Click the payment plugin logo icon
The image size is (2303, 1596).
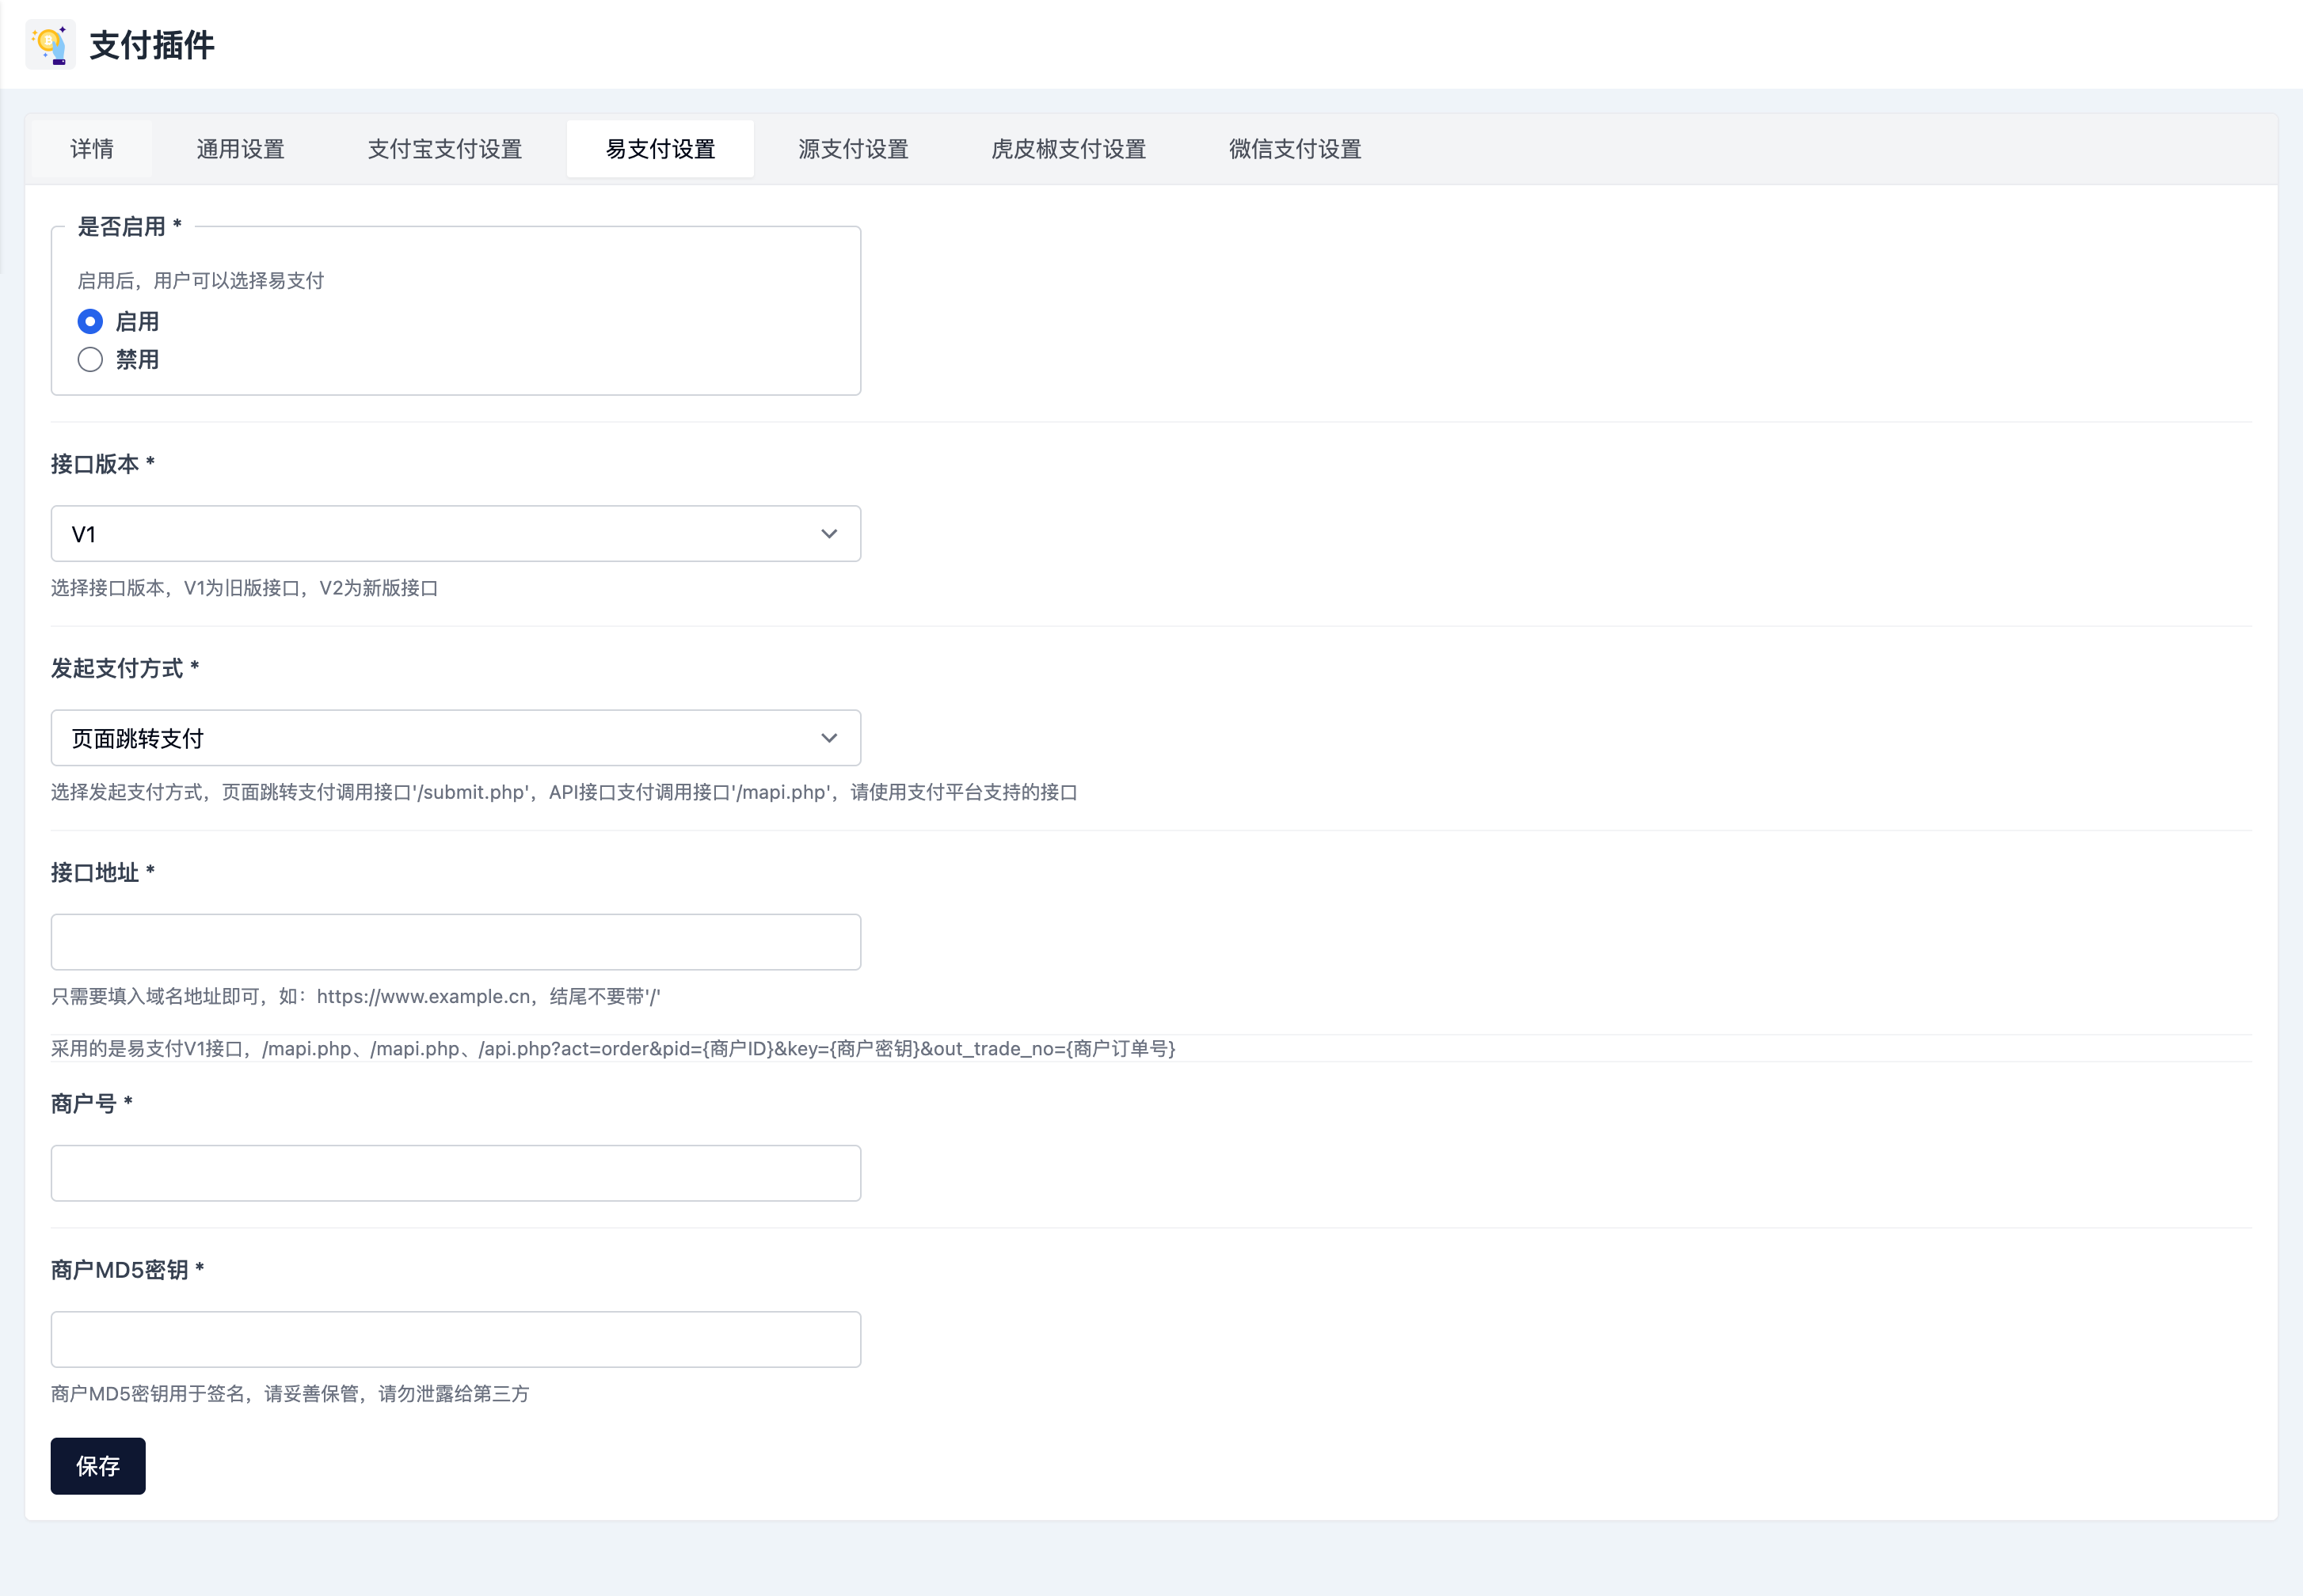pos(50,45)
